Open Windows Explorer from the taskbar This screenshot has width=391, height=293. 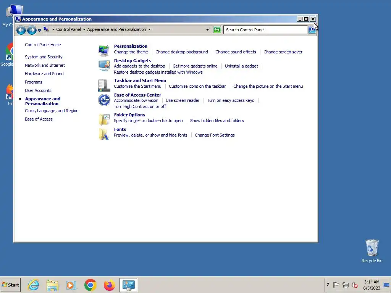tap(52, 285)
